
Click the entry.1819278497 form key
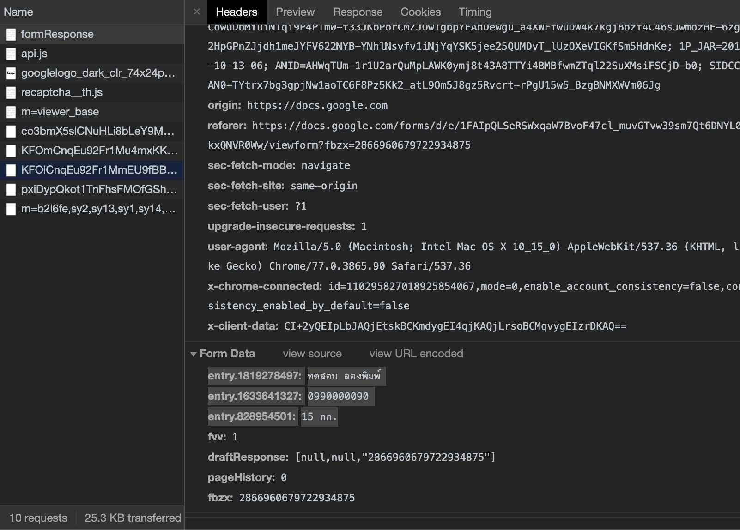(255, 376)
